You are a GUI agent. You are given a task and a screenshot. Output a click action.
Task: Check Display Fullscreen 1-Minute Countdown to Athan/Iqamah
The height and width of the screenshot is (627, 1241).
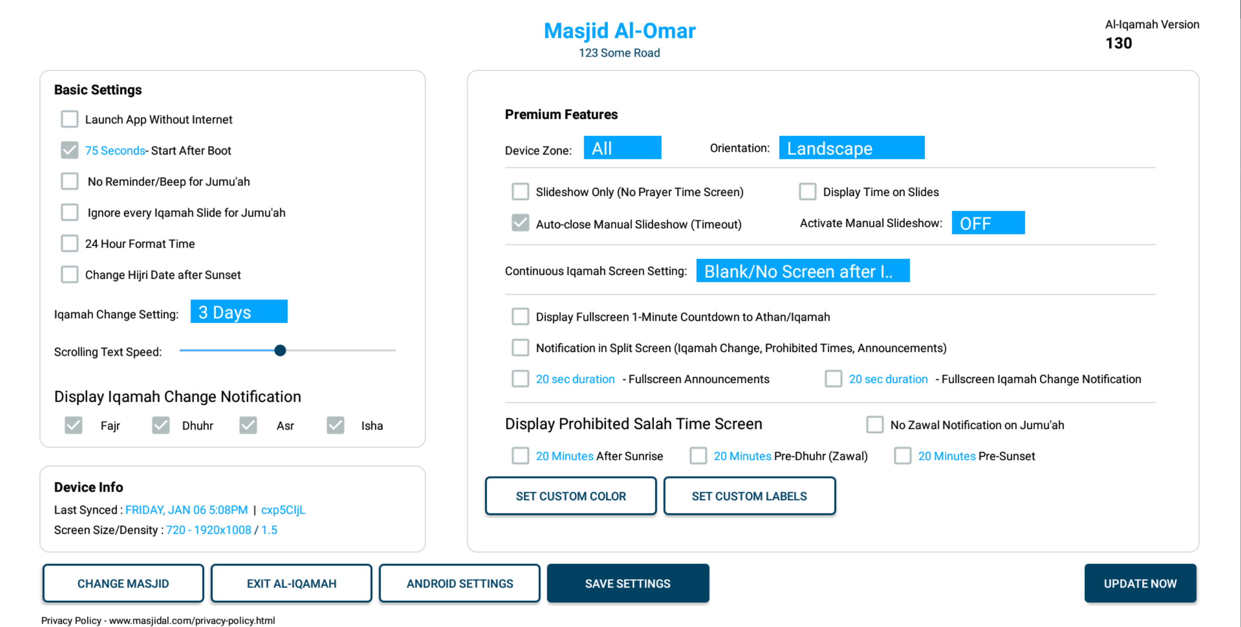pos(520,316)
